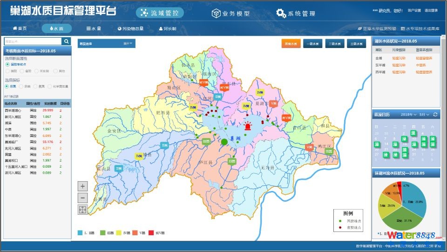Screen dimensions: 447x252
Task: Click the red 劣V类 legend swatch
Action: (x=151, y=232)
